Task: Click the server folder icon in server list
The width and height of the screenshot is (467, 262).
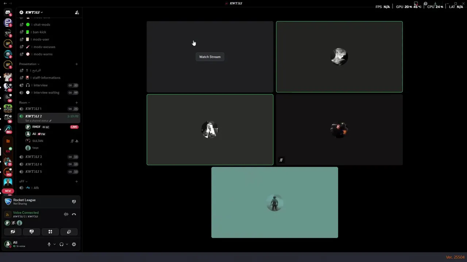Action: (x=8, y=141)
